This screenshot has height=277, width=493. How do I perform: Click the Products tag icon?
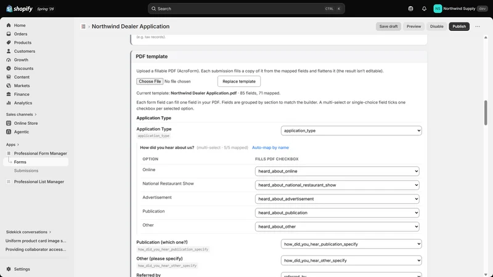coord(9,42)
